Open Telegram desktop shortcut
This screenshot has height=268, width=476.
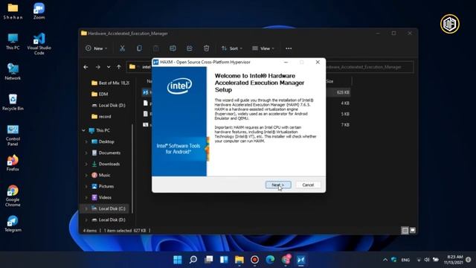coord(13,224)
